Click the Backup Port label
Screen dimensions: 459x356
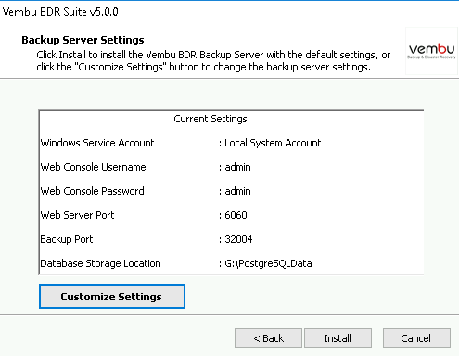(x=67, y=239)
